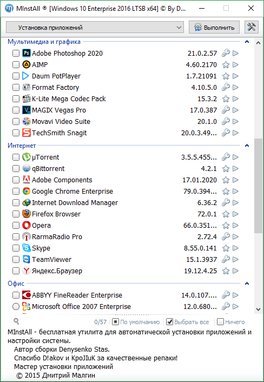Screen dimensions: 264x382
Task: Collapse the 'Мультимедиа и графика' section
Action: (x=247, y=42)
